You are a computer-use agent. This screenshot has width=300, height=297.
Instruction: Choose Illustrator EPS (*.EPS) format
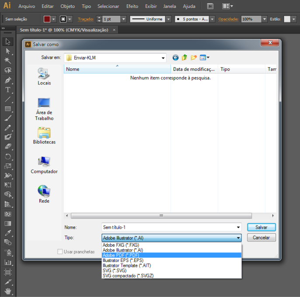[x=171, y=260]
